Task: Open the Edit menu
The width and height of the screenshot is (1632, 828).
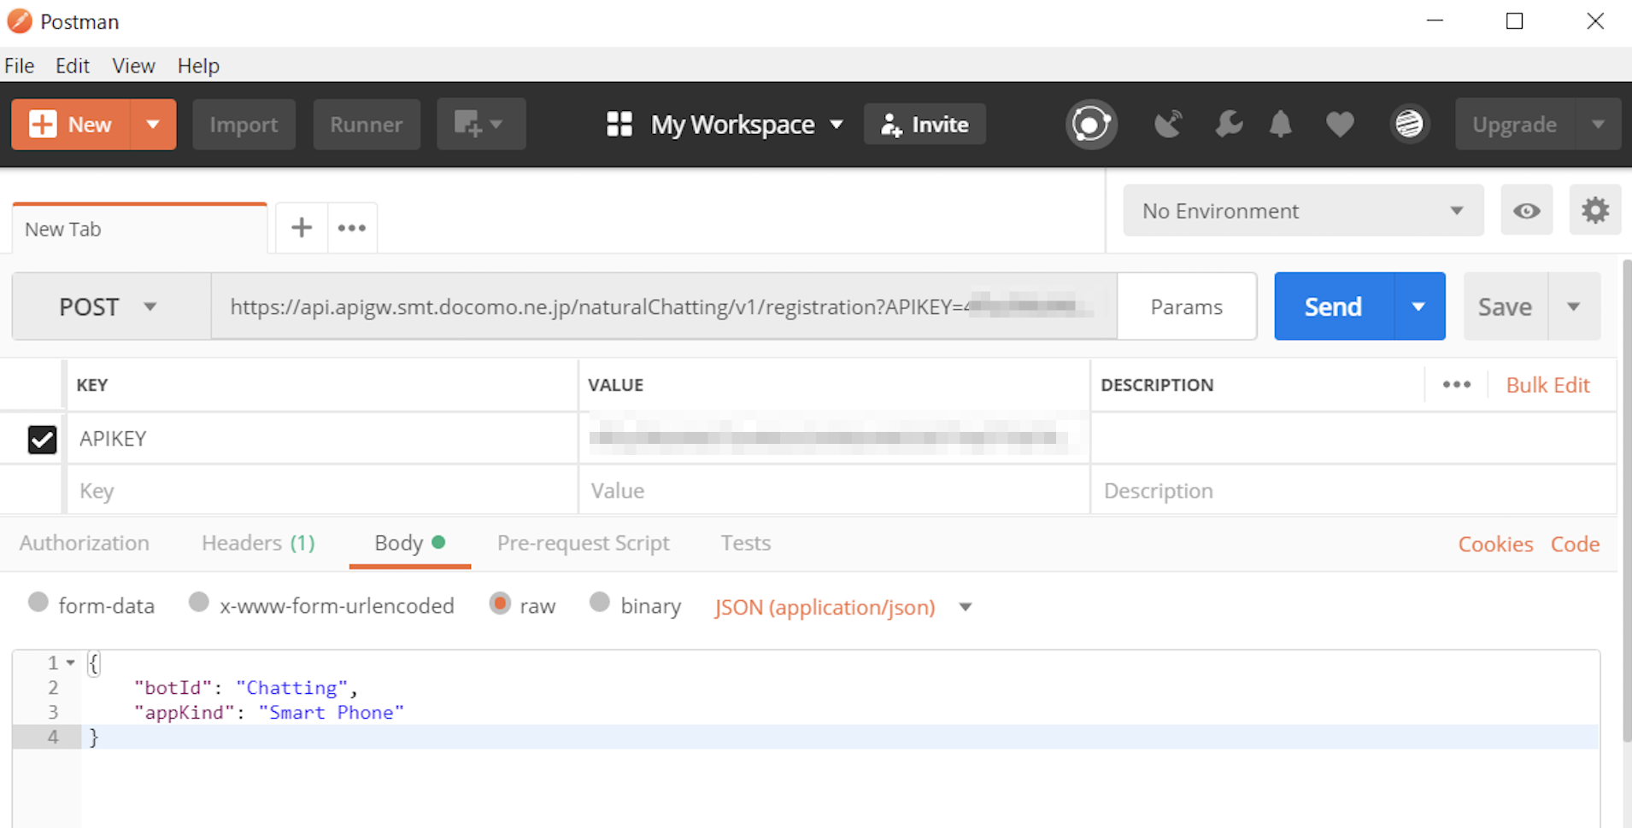Action: pos(73,66)
